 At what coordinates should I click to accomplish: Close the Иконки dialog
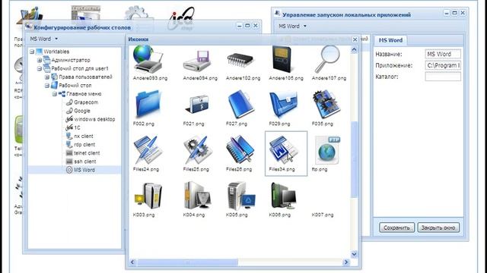(355, 39)
